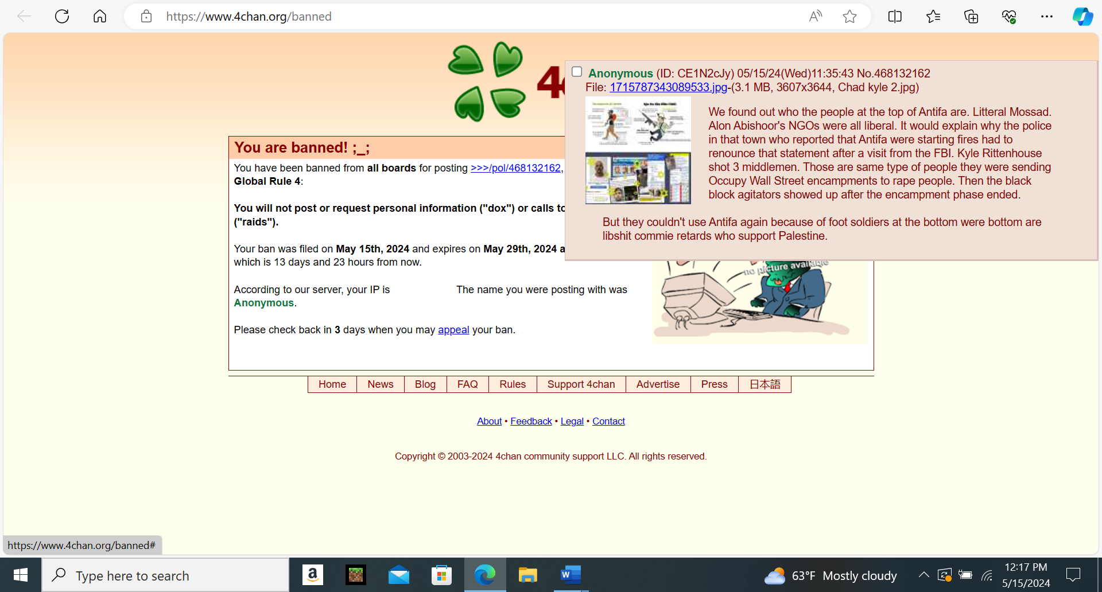Switch to the 日本語 page tab
1102x592 pixels.
coord(765,384)
